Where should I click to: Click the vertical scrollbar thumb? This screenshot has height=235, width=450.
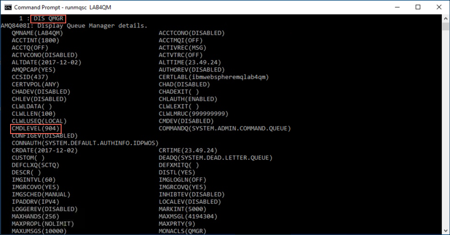pyautogui.click(x=445, y=26)
